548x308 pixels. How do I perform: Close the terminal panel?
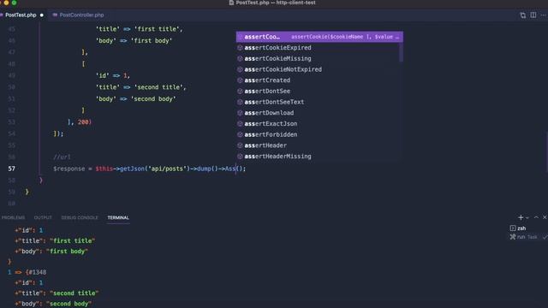coord(545,217)
